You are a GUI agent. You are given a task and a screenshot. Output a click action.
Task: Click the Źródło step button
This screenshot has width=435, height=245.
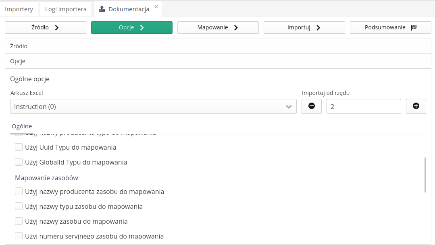tap(46, 28)
